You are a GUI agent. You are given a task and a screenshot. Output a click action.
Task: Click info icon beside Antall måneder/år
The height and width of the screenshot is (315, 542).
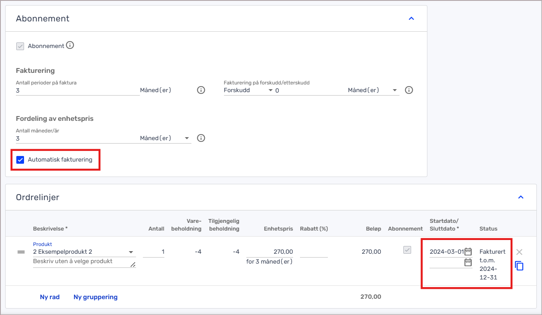[x=201, y=138]
